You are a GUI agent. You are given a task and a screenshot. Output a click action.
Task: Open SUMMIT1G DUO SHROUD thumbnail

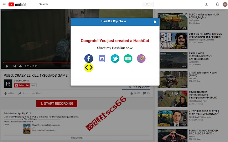pos(172,136)
